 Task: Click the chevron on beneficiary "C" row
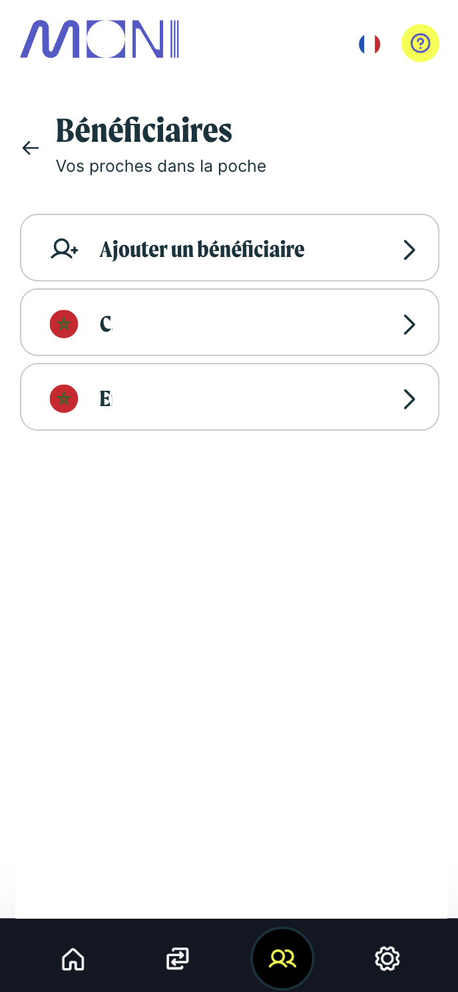(x=409, y=324)
